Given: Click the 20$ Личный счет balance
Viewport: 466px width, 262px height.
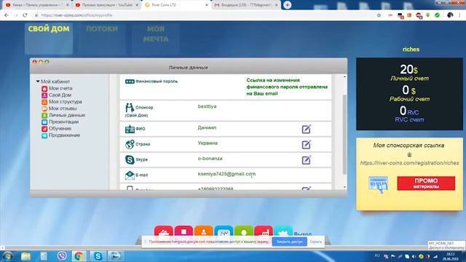Looking at the screenshot, I should pyautogui.click(x=409, y=73).
